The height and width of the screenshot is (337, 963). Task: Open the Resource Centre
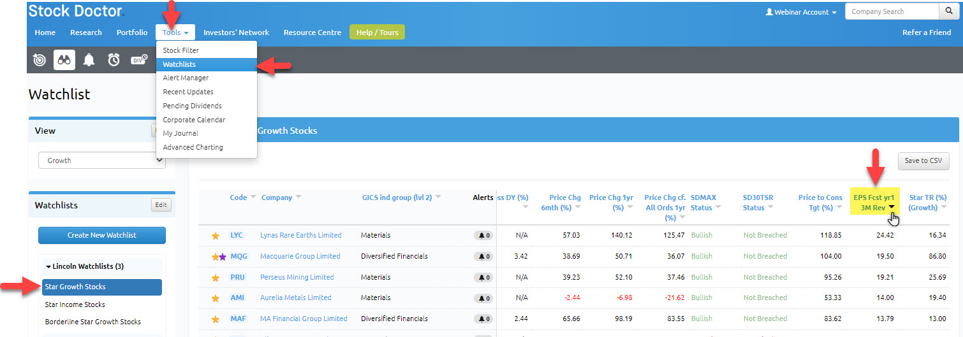coord(312,32)
